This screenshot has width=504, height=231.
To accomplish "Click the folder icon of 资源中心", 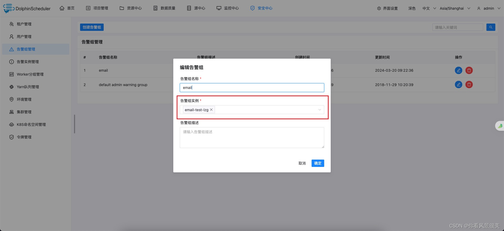I will tap(122, 8).
